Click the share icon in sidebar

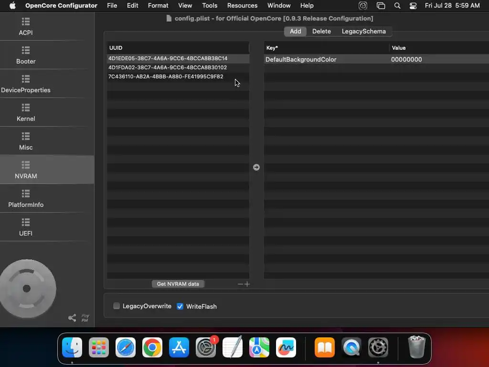click(x=72, y=318)
